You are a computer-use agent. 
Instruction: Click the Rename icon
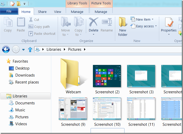pyautogui.click(x=107, y=22)
